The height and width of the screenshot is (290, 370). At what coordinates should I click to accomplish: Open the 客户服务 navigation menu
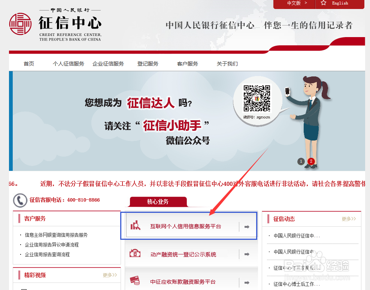tap(188, 64)
